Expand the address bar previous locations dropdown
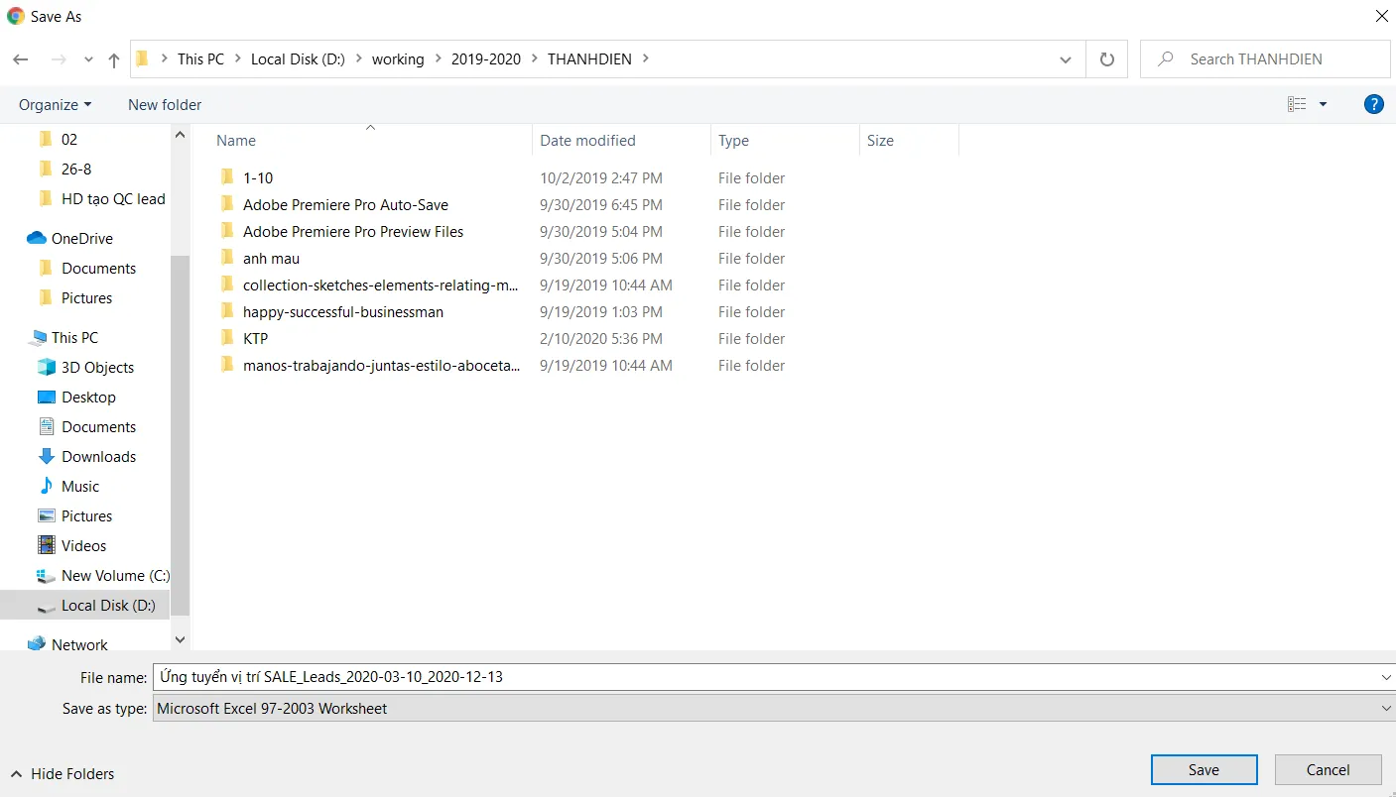Screen dimensions: 1396x797 (x=1066, y=59)
